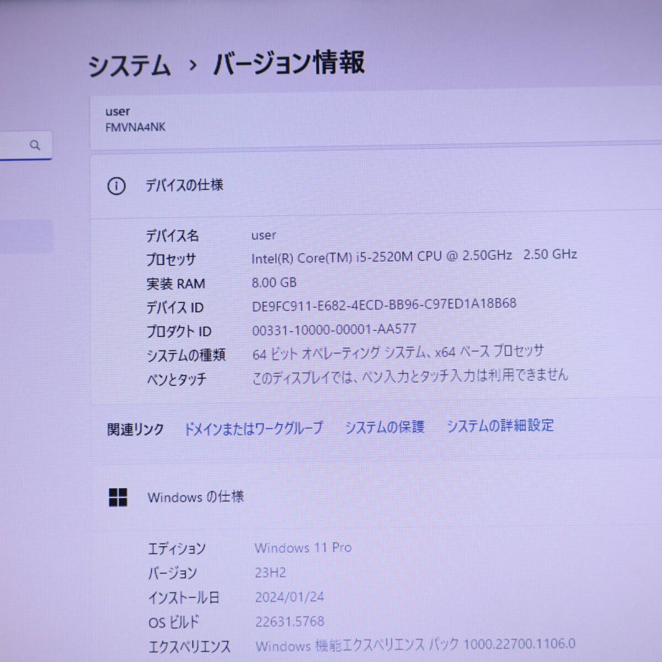Select the 8.00 GB RAM value
The image size is (662, 662).
274,282
